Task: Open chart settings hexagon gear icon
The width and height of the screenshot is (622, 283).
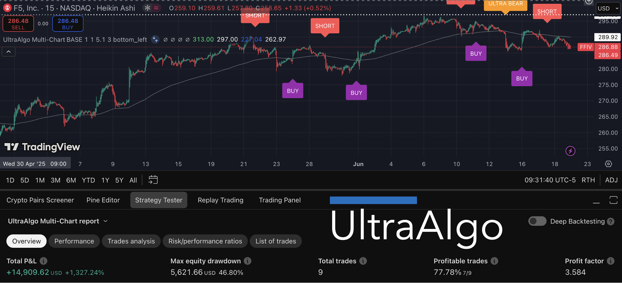Action: tap(608, 164)
